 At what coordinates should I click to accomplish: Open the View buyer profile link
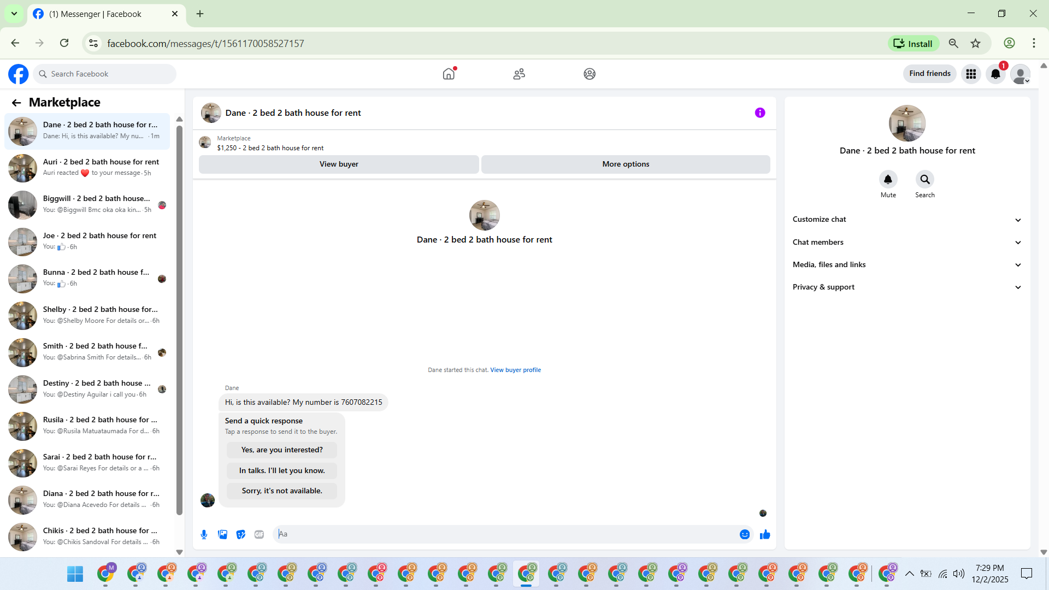pos(515,370)
